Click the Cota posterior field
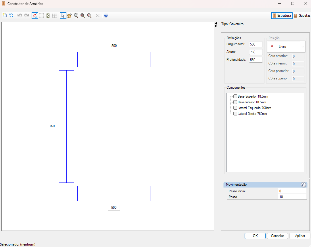The image size is (311, 247). point(298,71)
